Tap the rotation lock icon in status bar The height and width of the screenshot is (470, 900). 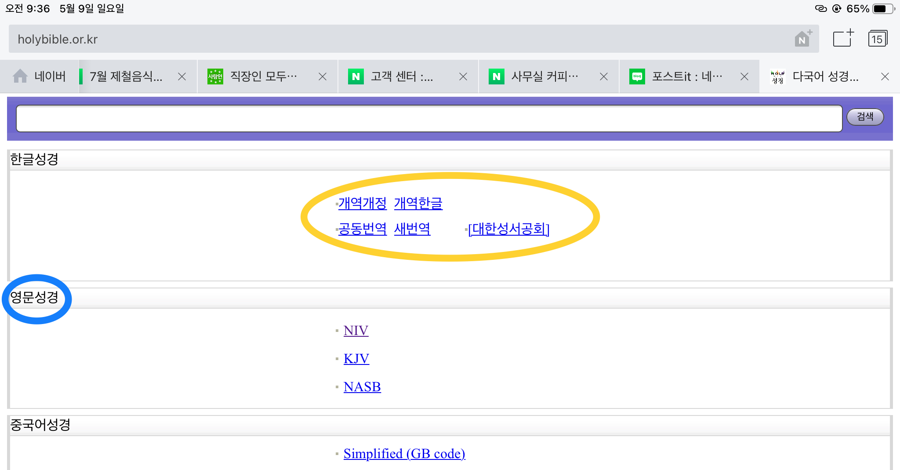pos(837,9)
